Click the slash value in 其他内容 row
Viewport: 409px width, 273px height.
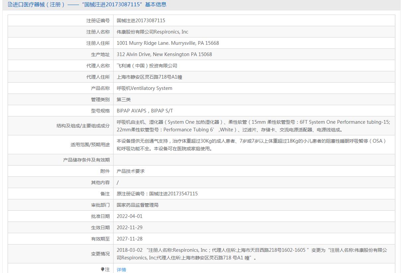118,182
